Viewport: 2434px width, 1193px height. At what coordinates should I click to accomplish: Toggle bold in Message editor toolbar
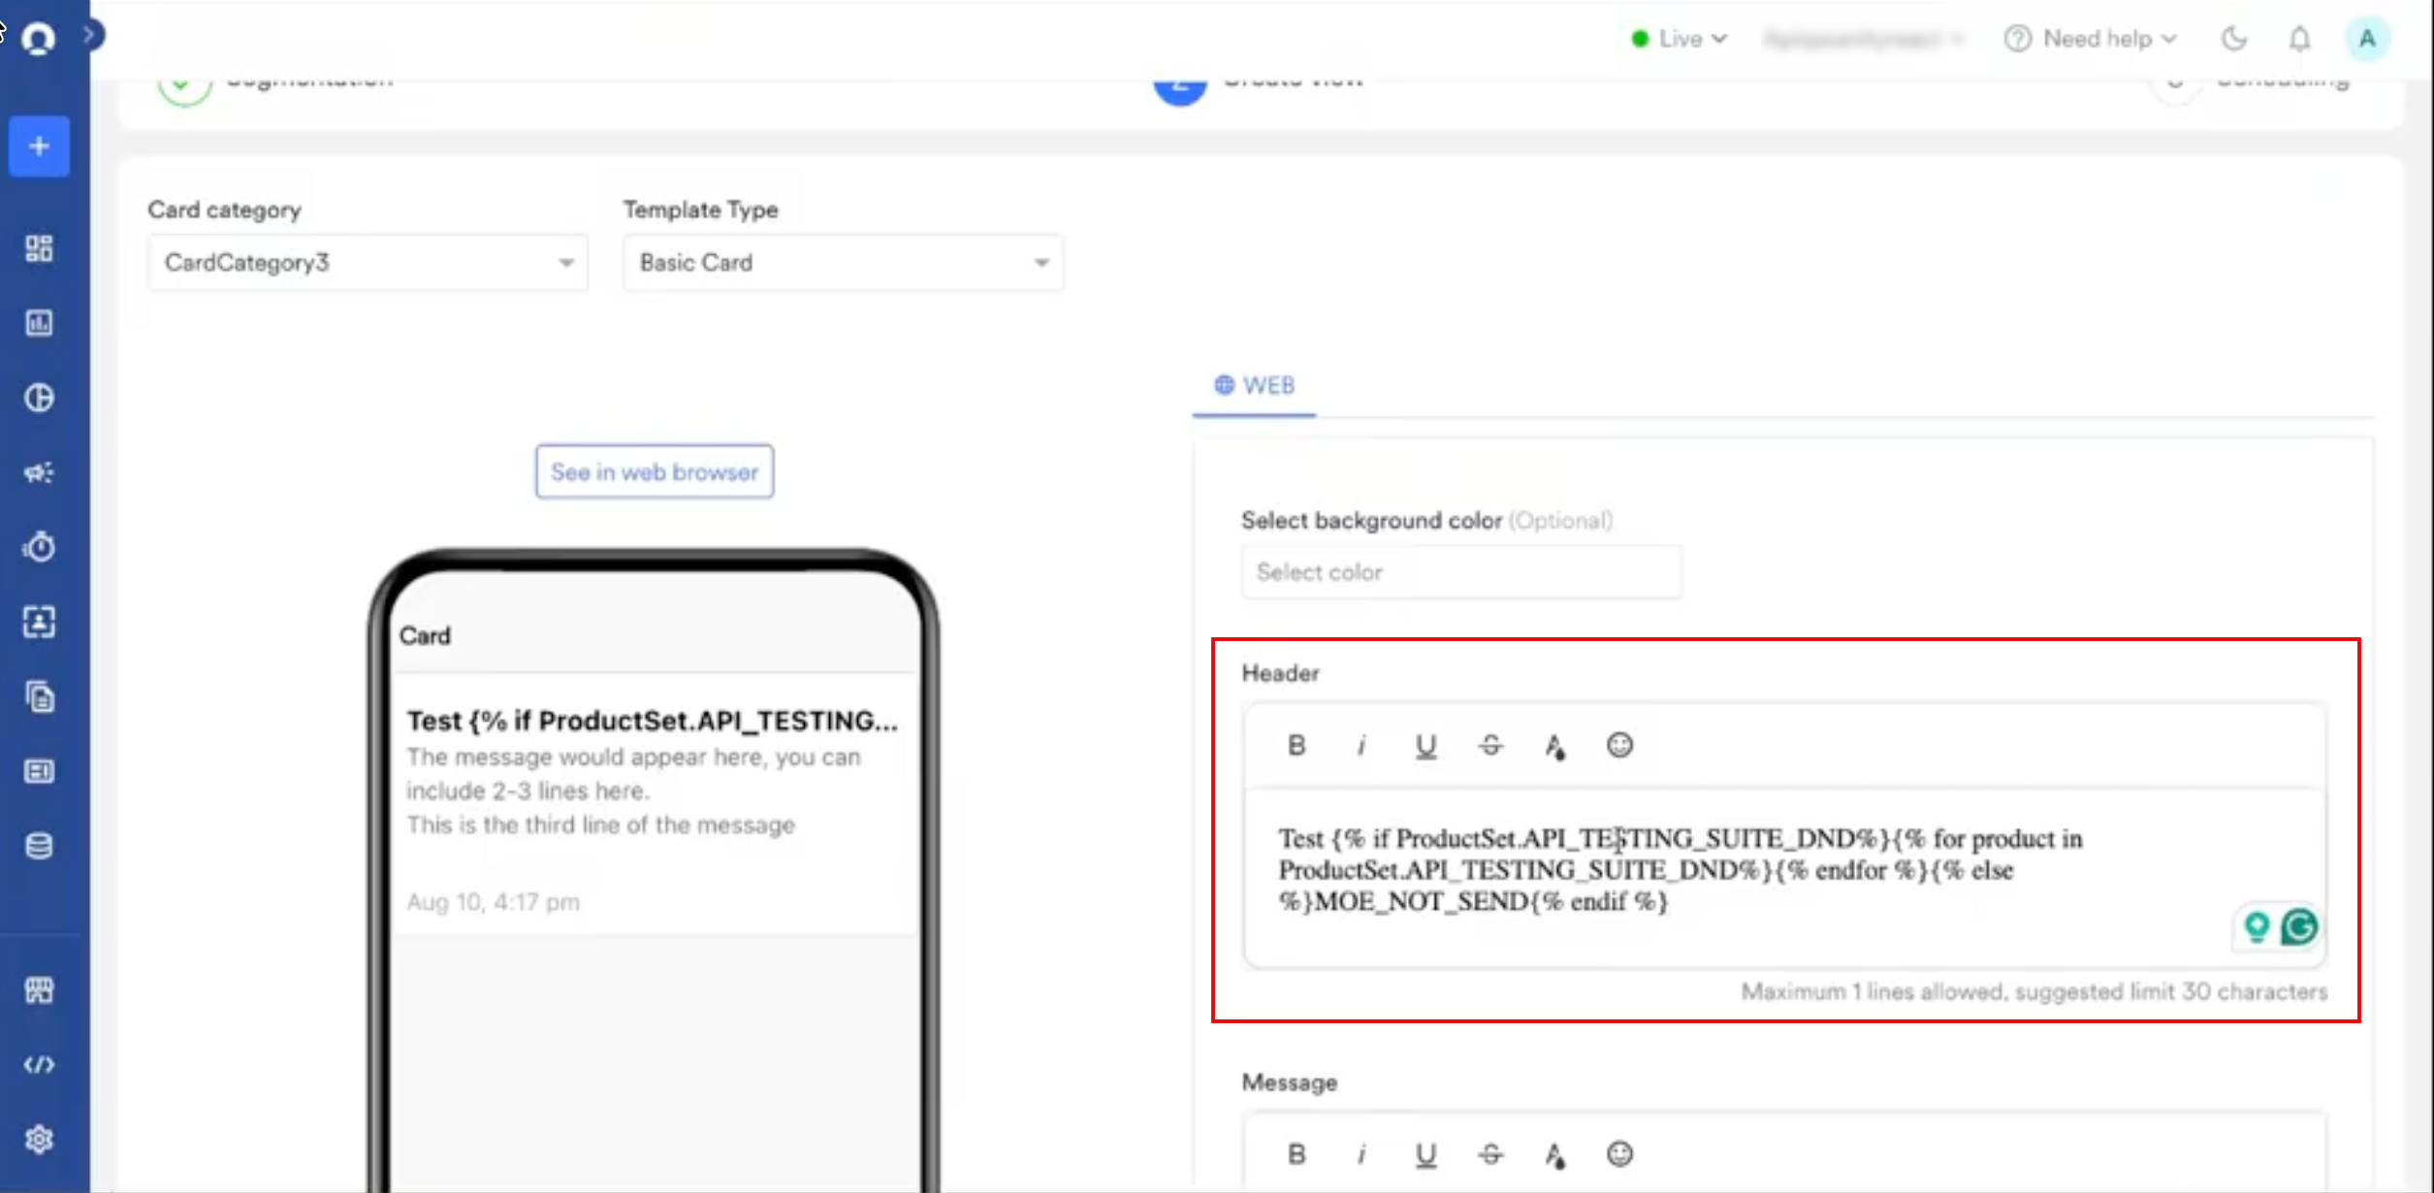point(1297,1154)
